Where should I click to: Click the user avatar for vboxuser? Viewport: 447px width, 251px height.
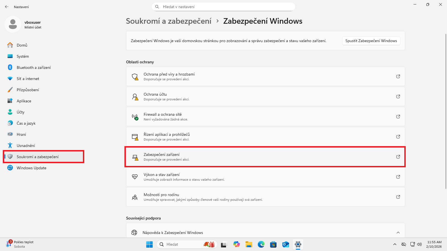click(x=13, y=25)
